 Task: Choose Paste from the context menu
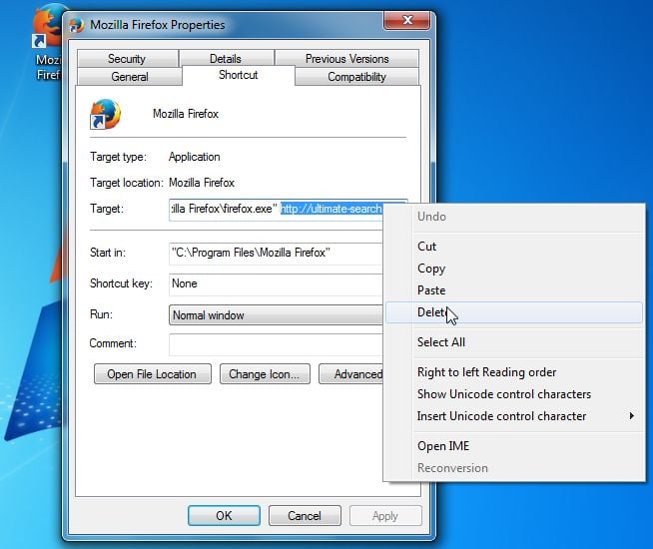[514, 290]
